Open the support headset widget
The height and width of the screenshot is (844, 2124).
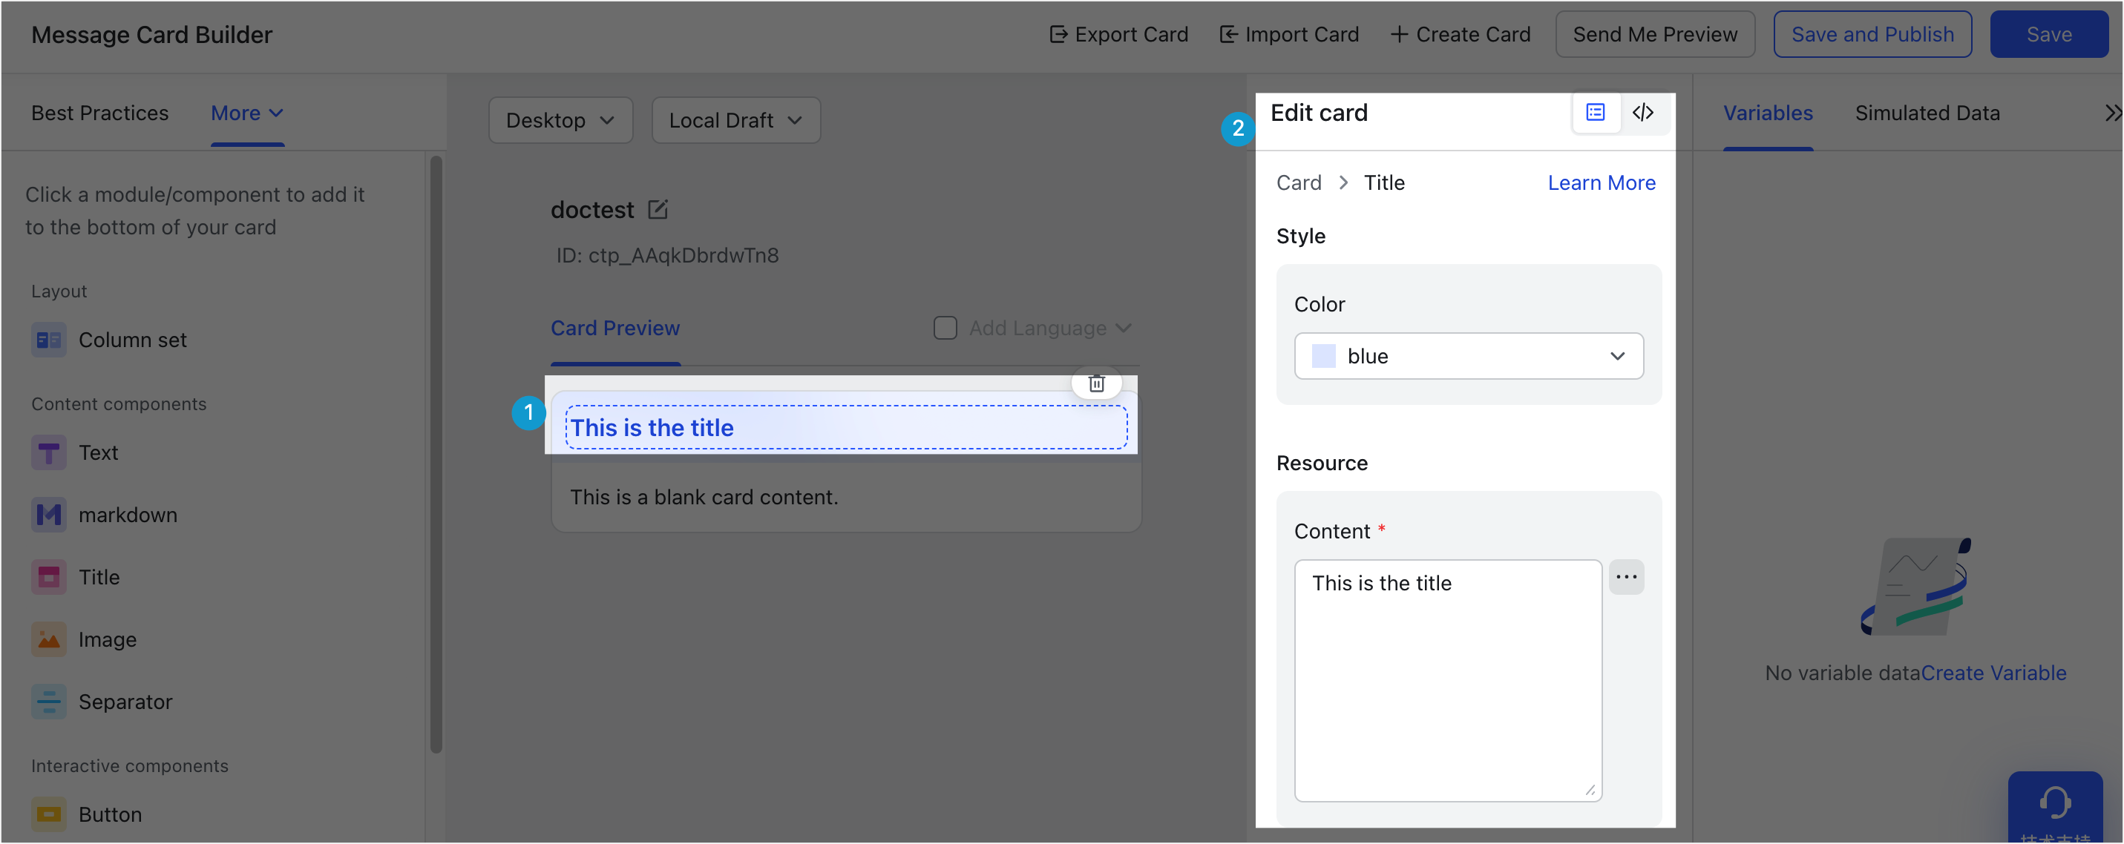click(x=2055, y=805)
